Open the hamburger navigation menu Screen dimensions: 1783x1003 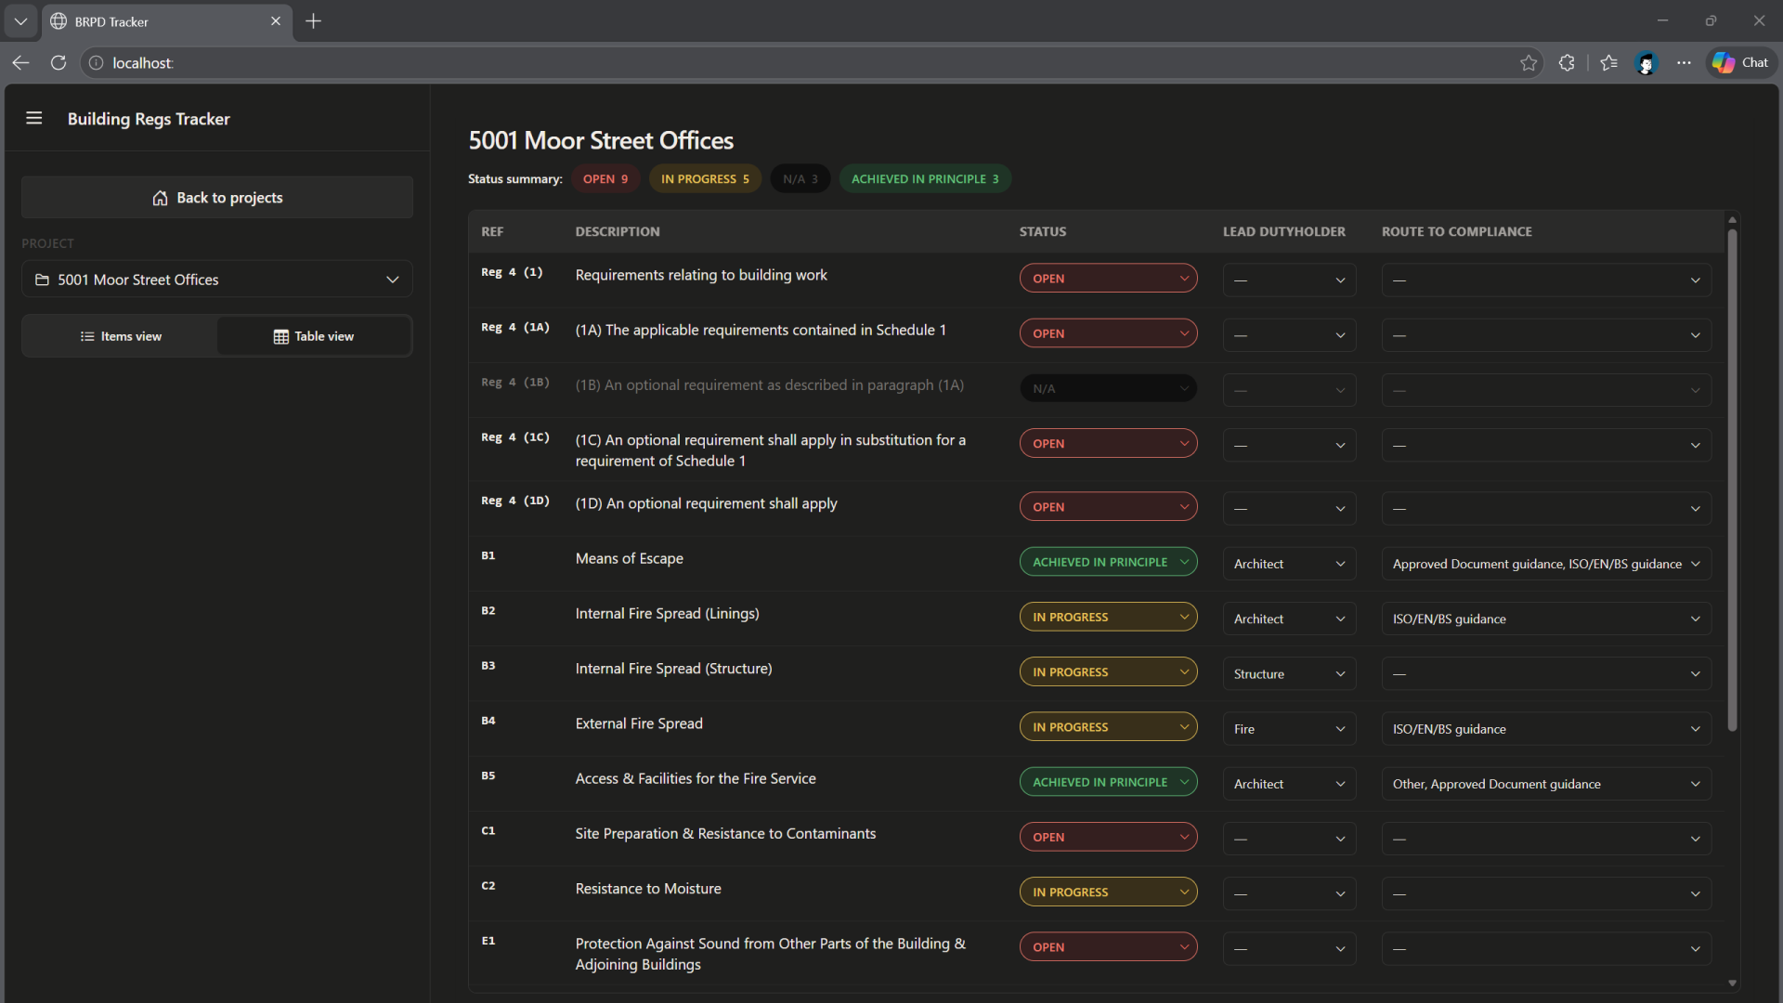pos(33,119)
